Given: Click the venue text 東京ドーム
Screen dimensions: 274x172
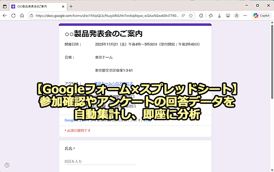Looking at the screenshot, I should (104, 57).
